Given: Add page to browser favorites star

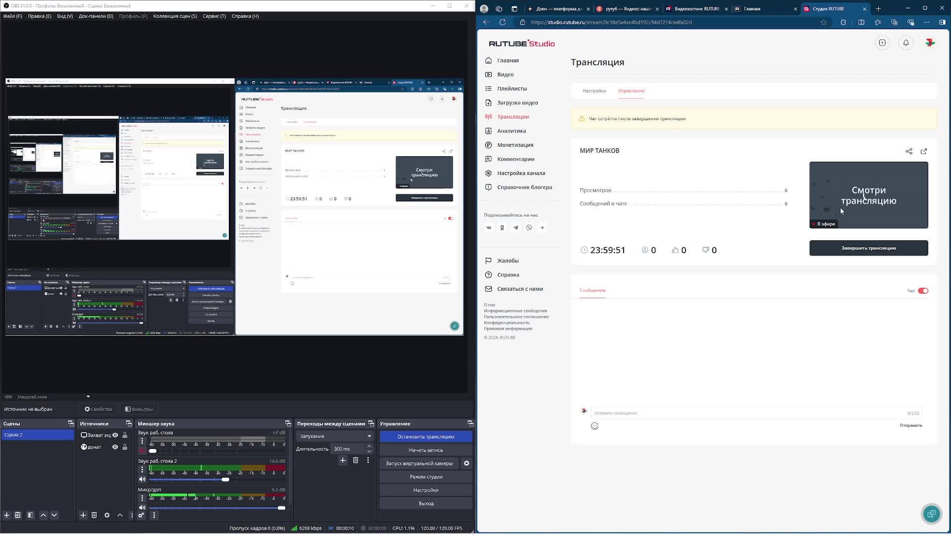Looking at the screenshot, I should [823, 22].
